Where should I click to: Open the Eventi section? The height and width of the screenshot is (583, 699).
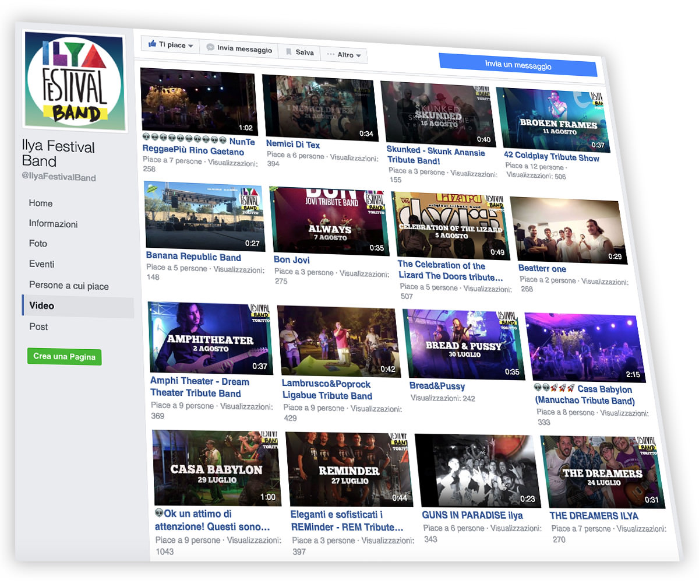point(41,264)
